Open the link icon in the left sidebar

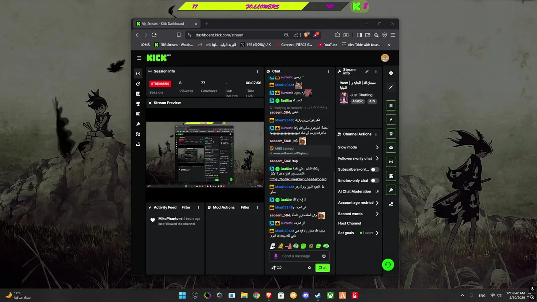[138, 83]
